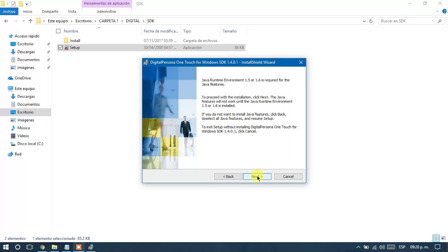Image resolution: width=448 pixels, height=252 pixels.
Task: Sort by the Tamaño column
Action: click(x=230, y=31)
